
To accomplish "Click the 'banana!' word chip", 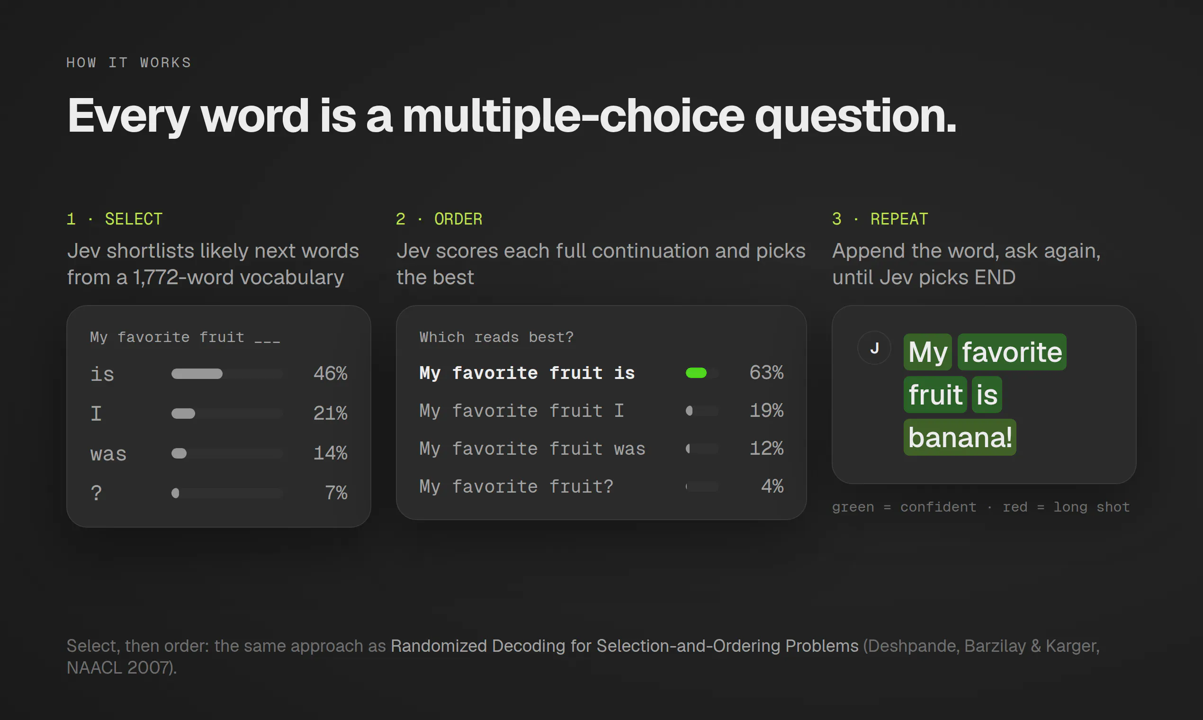I will coord(960,437).
